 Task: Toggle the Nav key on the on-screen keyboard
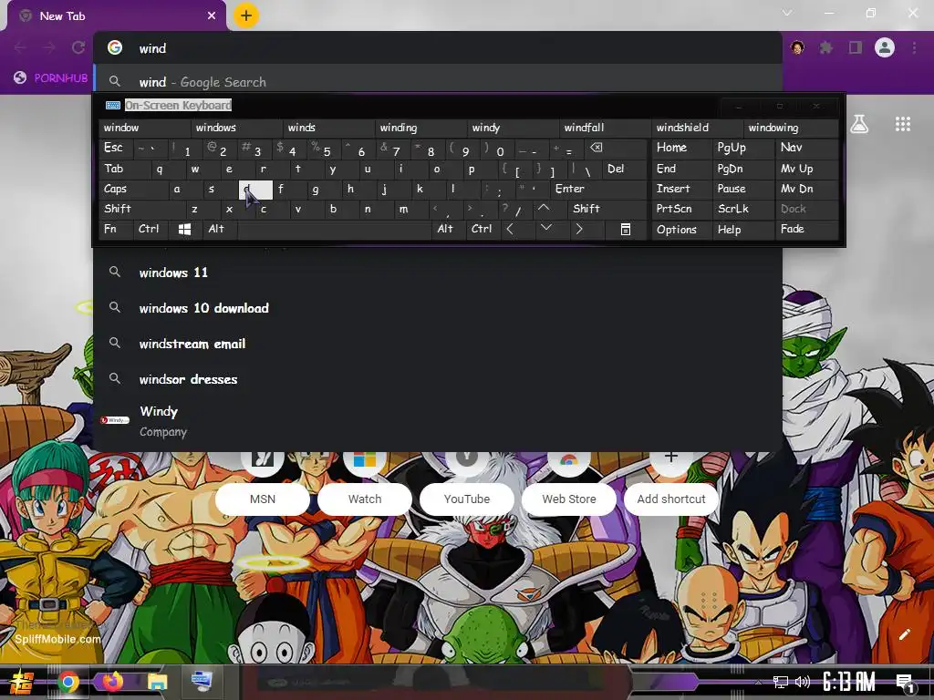point(806,148)
